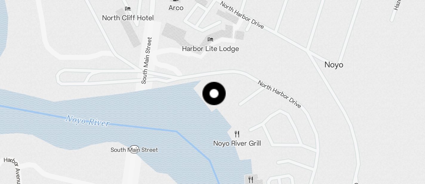Image resolution: width=425 pixels, height=184 pixels.
Task: Click the italic Noyo River water label
Action: click(87, 121)
